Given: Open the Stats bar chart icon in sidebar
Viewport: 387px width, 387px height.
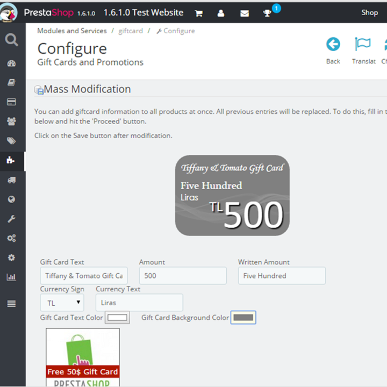Looking at the screenshot, I should [11, 277].
